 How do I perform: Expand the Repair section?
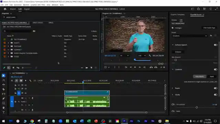173,88
